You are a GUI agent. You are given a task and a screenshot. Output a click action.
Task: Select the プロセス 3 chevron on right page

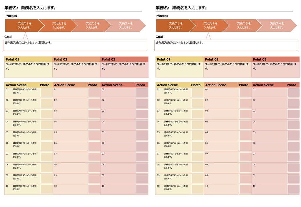pos(243,26)
